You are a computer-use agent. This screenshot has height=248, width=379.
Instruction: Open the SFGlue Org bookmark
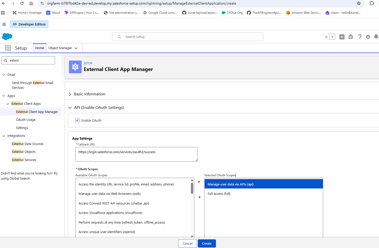tap(232, 13)
